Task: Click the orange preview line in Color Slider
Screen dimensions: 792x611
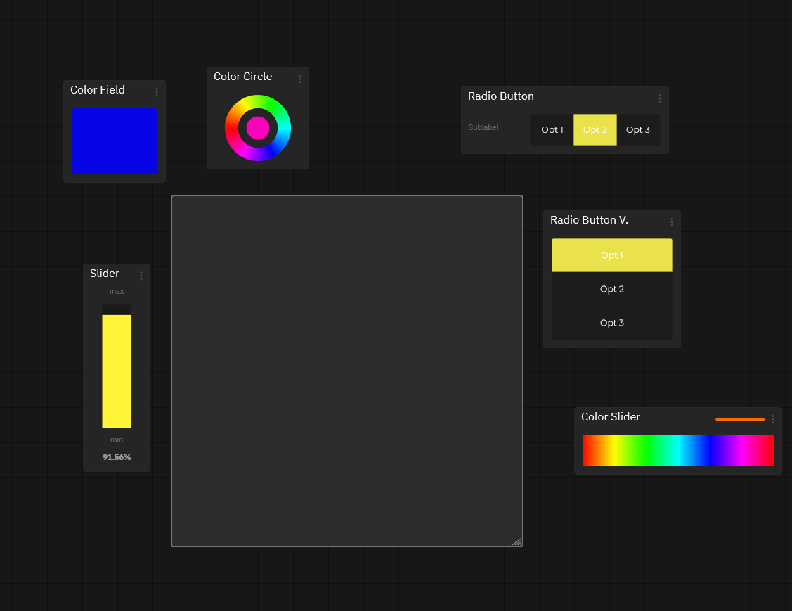Action: 740,420
